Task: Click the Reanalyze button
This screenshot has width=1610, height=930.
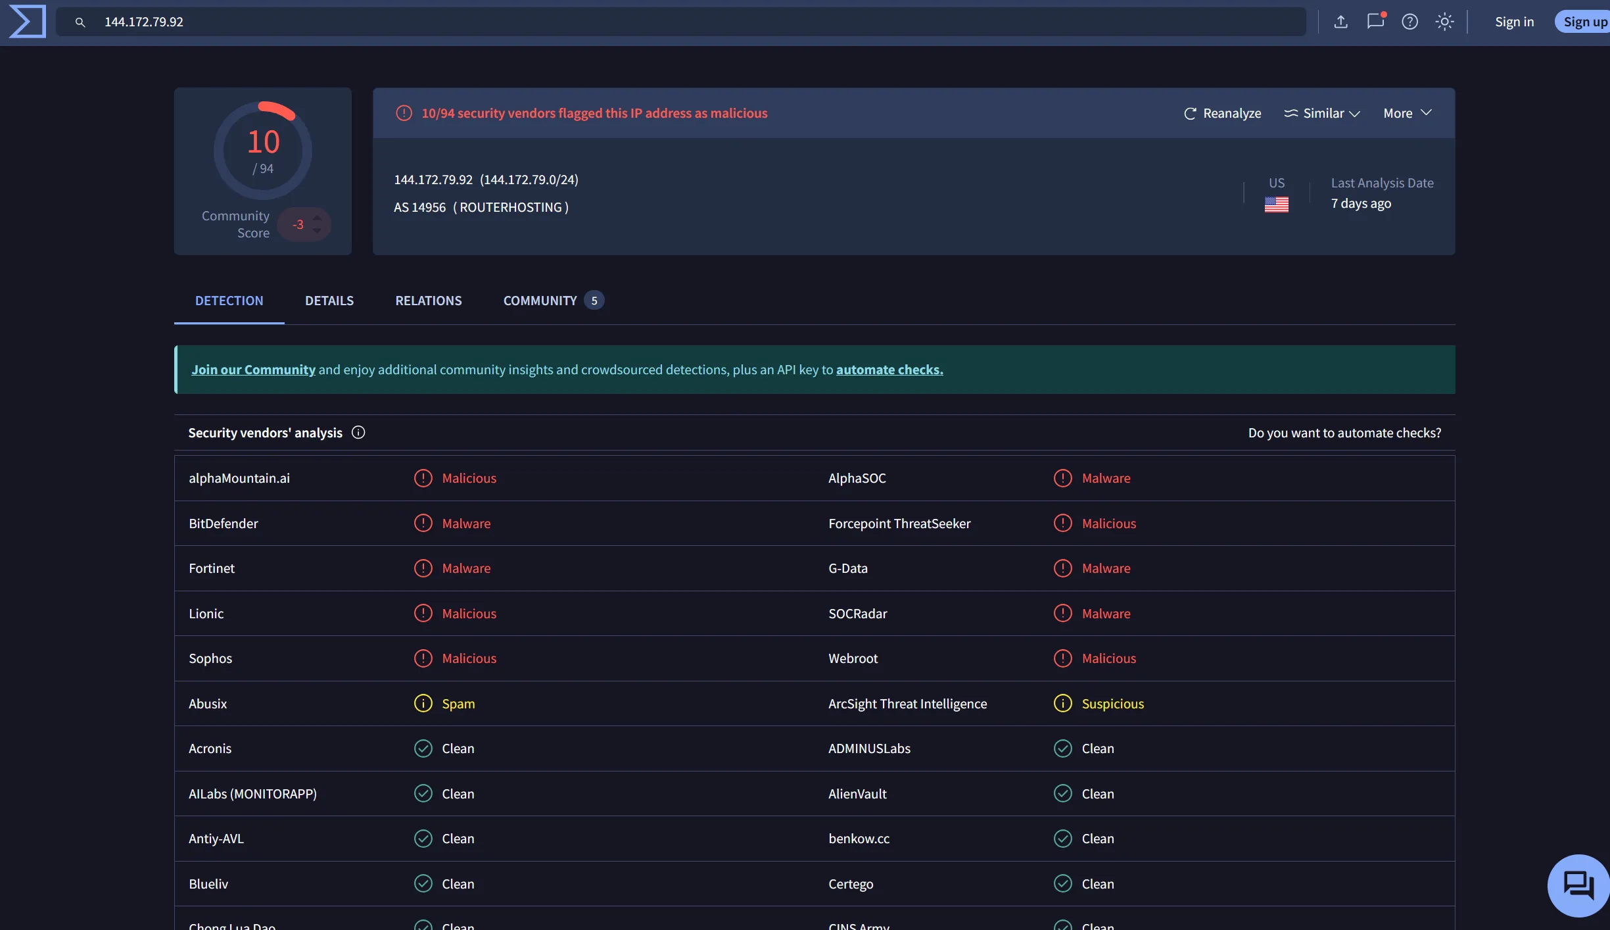Action: pyautogui.click(x=1223, y=113)
